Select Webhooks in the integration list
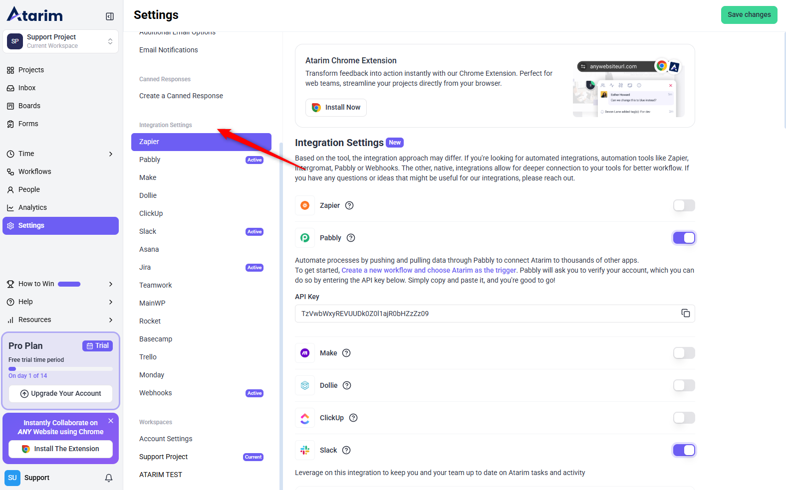The height and width of the screenshot is (490, 786). coord(156,393)
